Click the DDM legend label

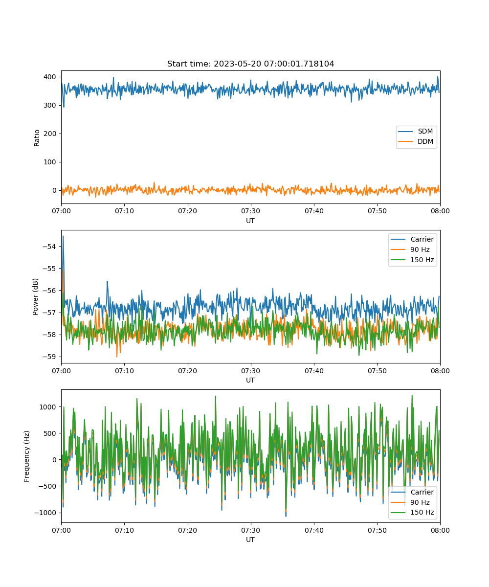point(425,142)
